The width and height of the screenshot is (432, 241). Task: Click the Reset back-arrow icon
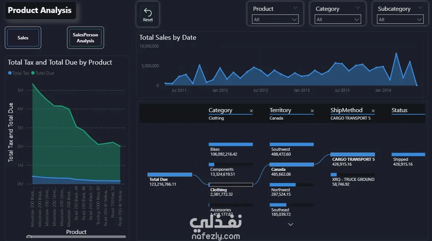tap(148, 13)
